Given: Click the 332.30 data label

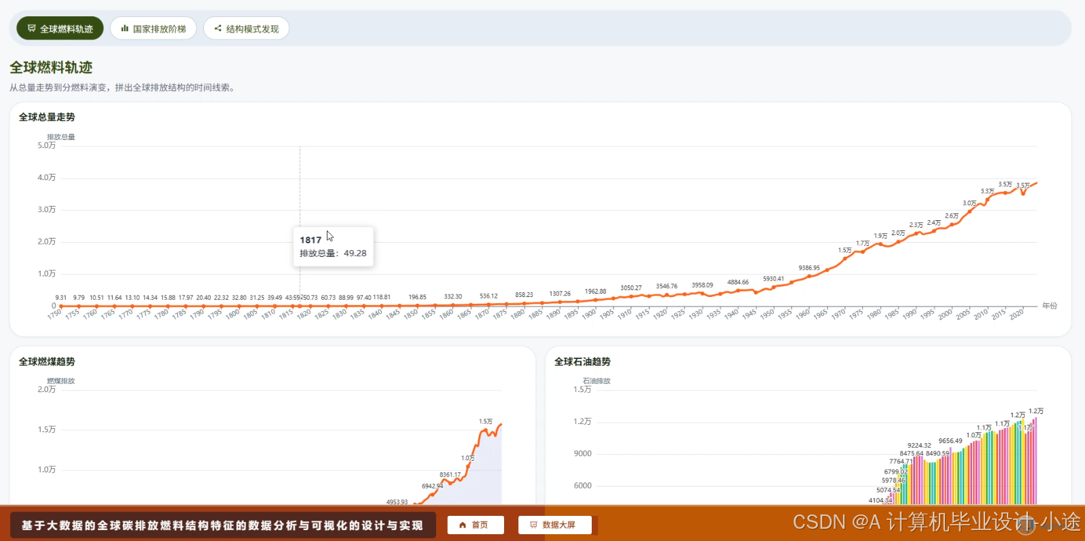Looking at the screenshot, I should pyautogui.click(x=453, y=296).
